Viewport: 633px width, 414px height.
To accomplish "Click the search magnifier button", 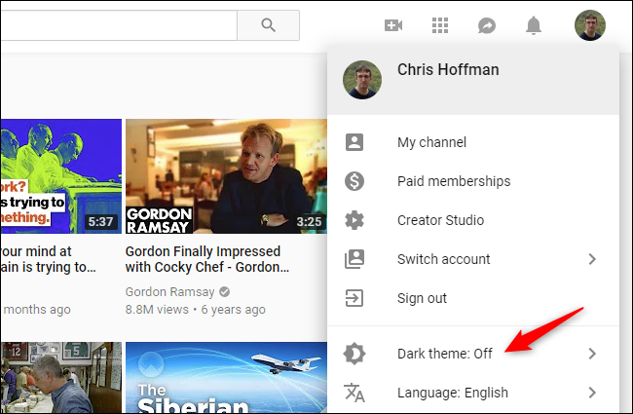I will pyautogui.click(x=268, y=25).
